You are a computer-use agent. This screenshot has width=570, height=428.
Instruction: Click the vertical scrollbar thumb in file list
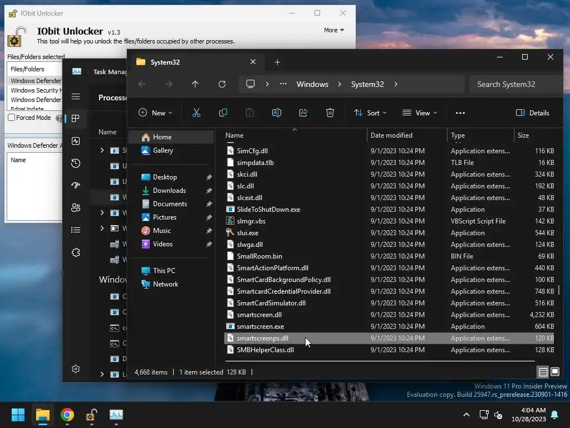(x=559, y=290)
